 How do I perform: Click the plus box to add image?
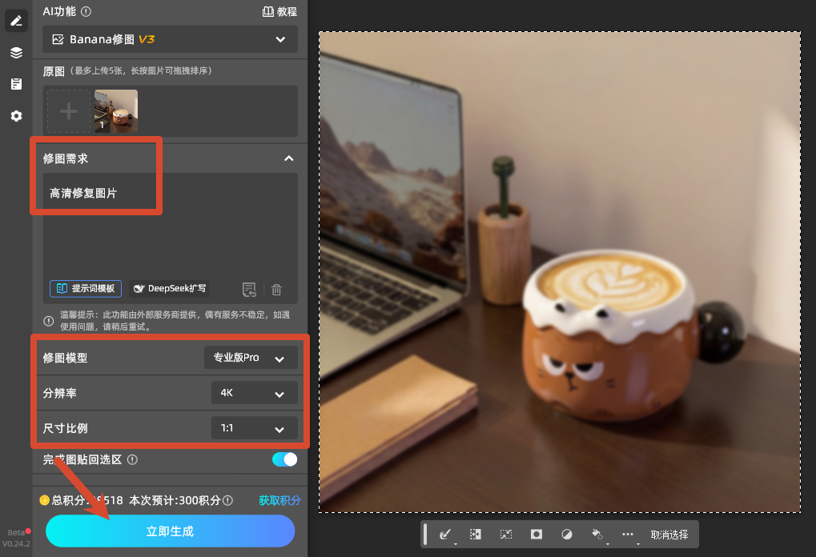point(69,110)
